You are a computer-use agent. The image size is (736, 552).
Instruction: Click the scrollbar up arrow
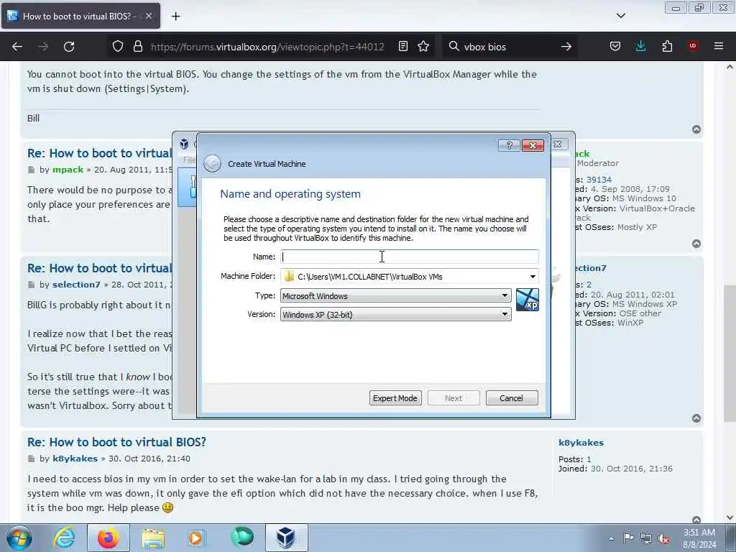[730, 67]
